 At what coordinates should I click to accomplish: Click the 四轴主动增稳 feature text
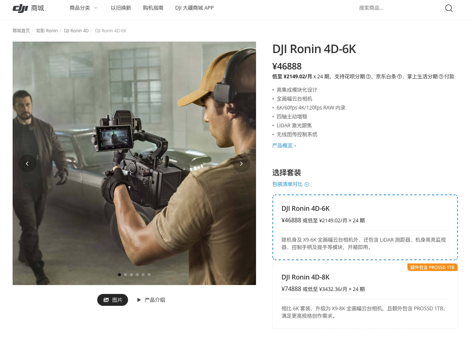tap(292, 117)
